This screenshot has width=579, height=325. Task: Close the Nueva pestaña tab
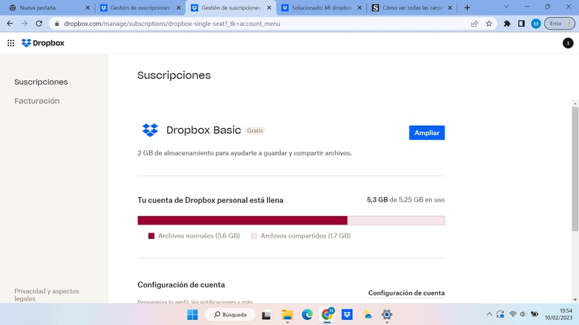(x=88, y=8)
